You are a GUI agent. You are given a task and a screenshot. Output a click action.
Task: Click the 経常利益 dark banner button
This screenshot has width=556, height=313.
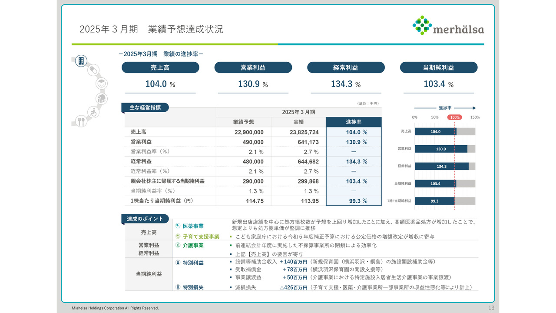tap(346, 67)
